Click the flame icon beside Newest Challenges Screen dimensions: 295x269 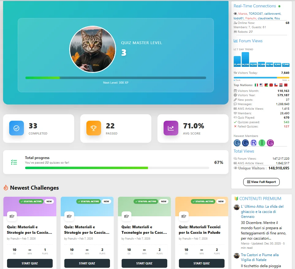[6, 188]
